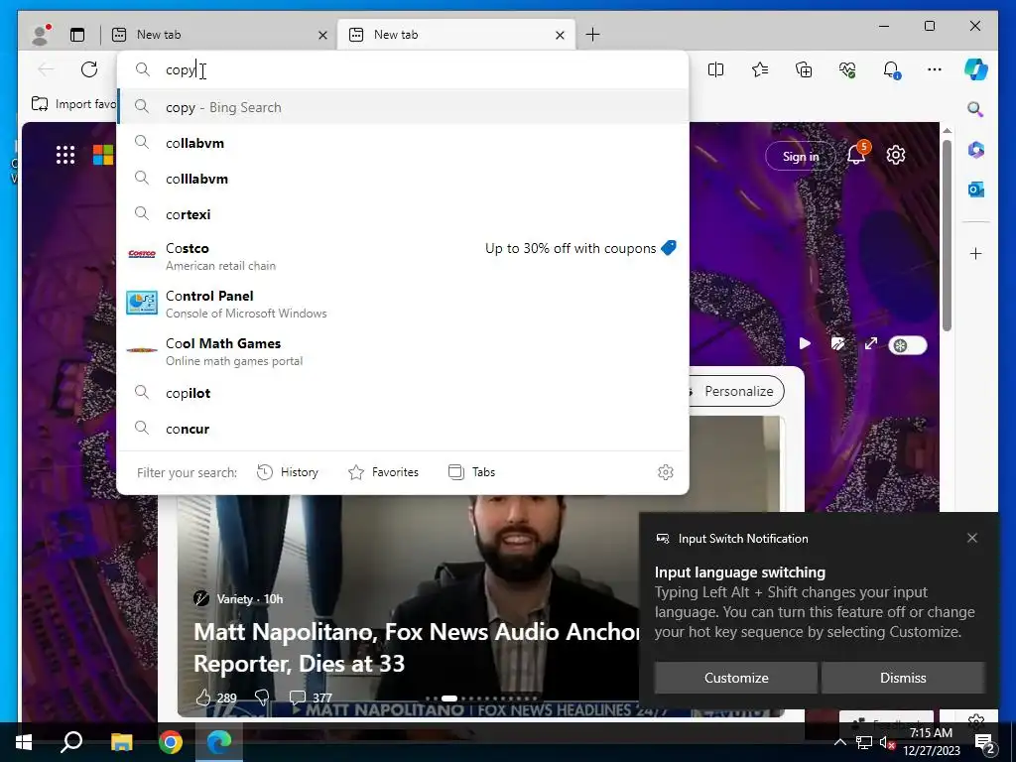Switch to the first New tab
Image resolution: width=1016 pixels, height=762 pixels.
(x=217, y=35)
